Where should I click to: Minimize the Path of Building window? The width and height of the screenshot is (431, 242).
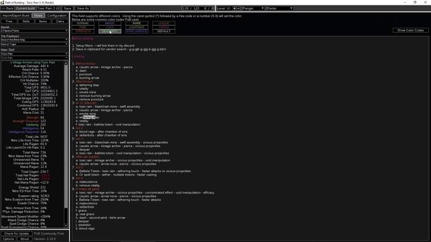(x=405, y=2)
